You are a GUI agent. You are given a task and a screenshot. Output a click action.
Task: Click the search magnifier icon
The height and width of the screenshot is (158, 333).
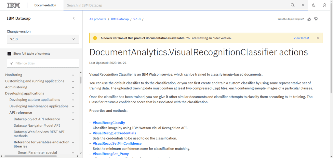pyautogui.click(x=293, y=5)
